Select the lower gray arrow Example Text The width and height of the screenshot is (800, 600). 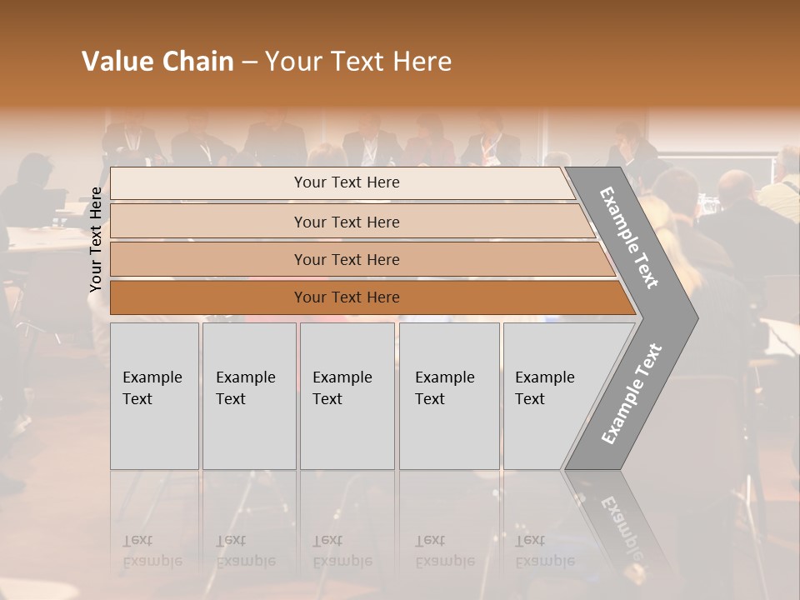[632, 393]
